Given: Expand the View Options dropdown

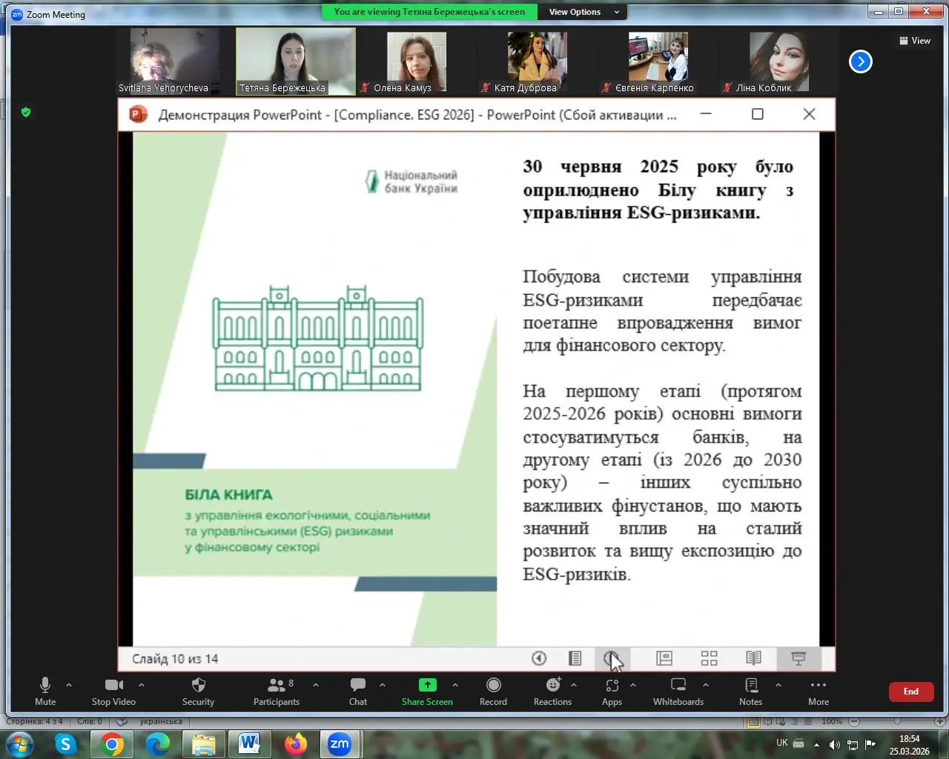Looking at the screenshot, I should coord(583,12).
